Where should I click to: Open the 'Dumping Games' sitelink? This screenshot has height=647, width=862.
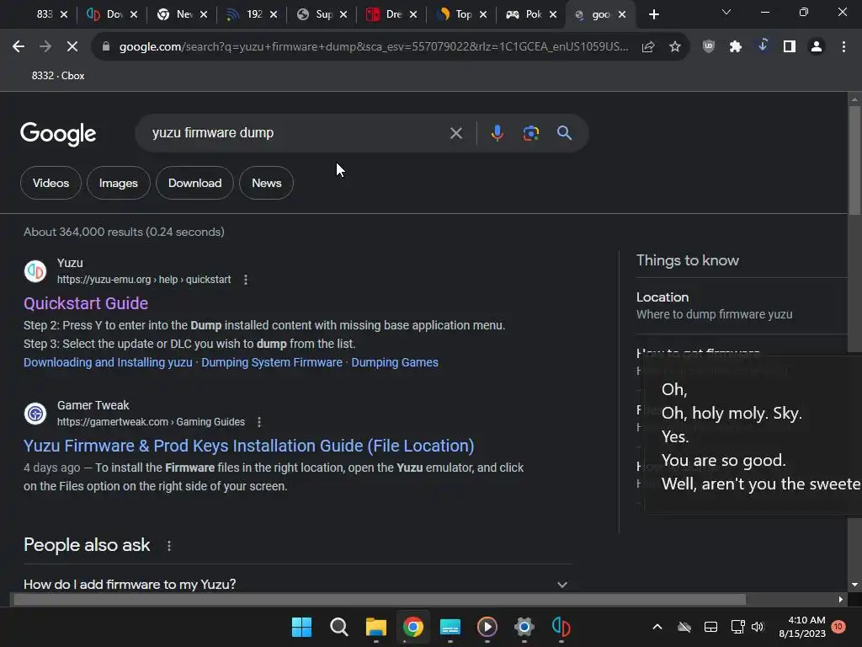[395, 362]
